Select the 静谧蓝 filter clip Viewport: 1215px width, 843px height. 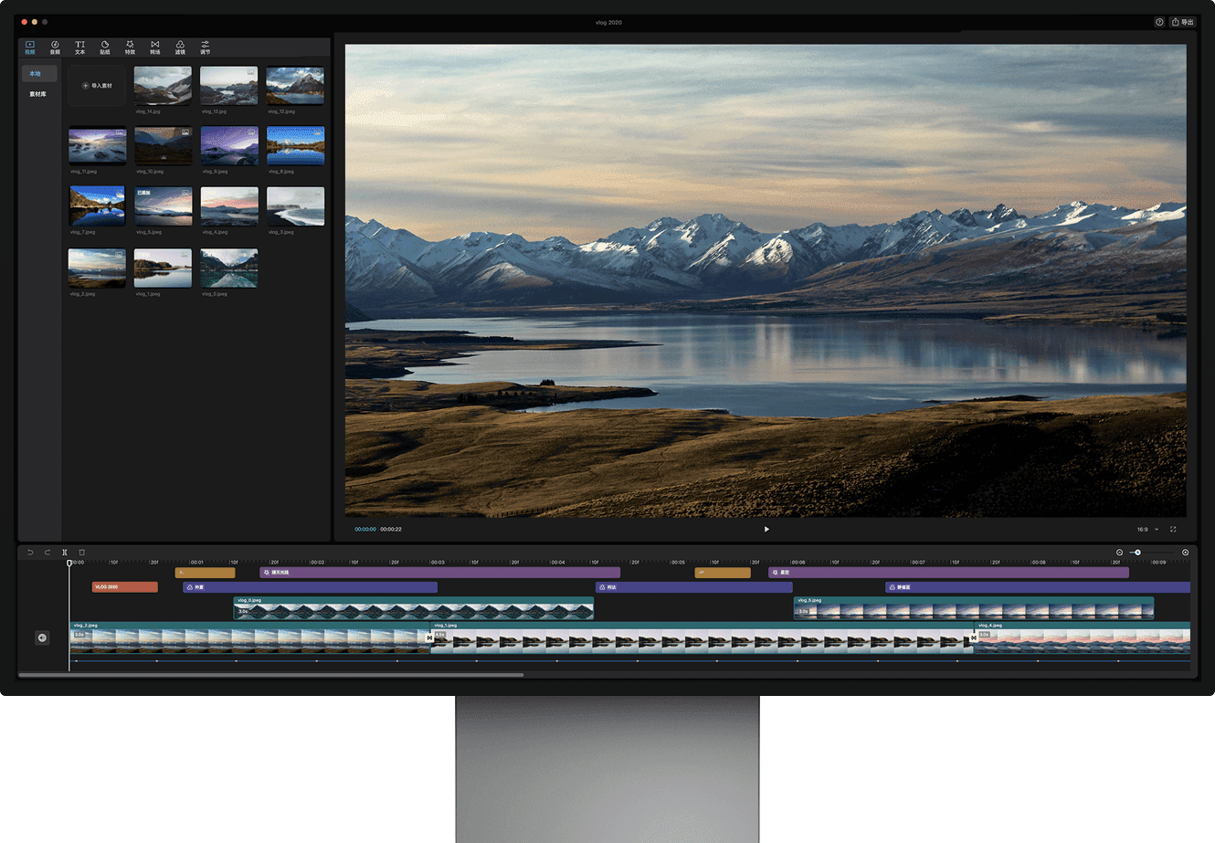pyautogui.click(x=1038, y=587)
